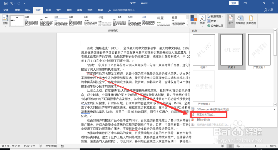
Task: Click the zoom out minus button
Action: click(x=244, y=146)
